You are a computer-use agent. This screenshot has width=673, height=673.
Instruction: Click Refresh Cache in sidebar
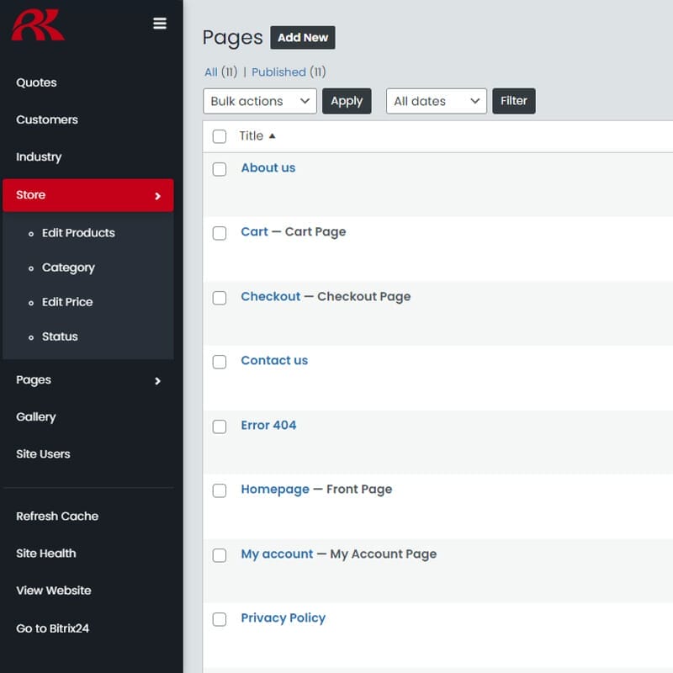[x=57, y=517]
